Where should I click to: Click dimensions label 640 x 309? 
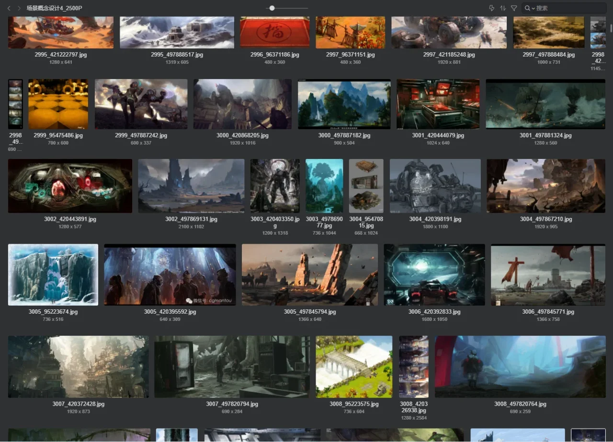tap(170, 319)
